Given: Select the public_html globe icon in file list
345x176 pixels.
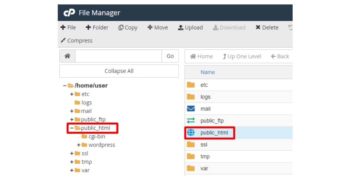Looking at the screenshot, I should click(x=191, y=133).
